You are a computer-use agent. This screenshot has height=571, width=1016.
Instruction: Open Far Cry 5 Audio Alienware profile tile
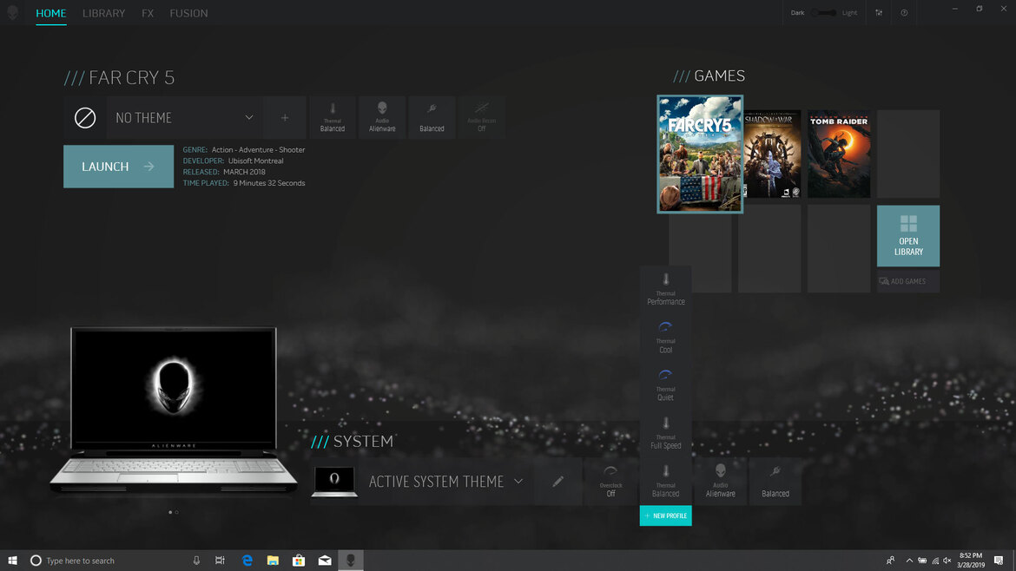pos(382,118)
